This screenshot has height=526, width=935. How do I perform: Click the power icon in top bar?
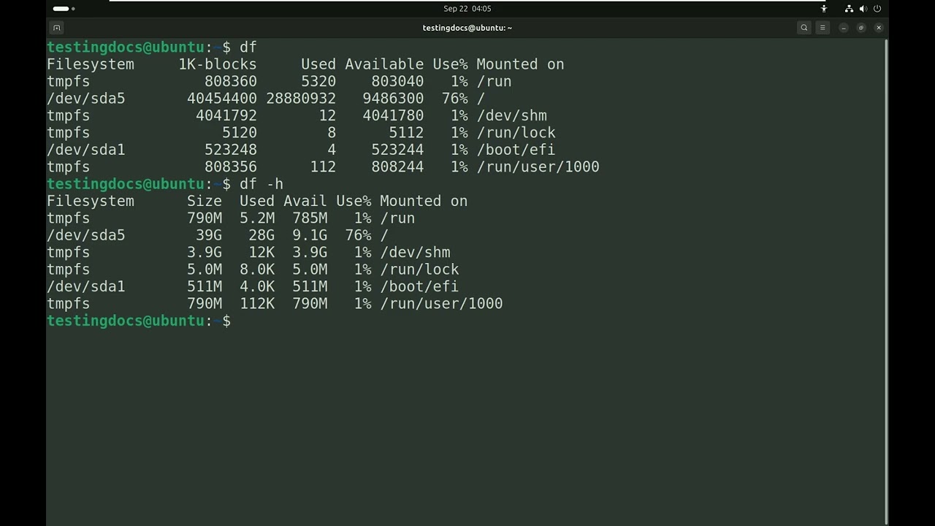point(877,9)
